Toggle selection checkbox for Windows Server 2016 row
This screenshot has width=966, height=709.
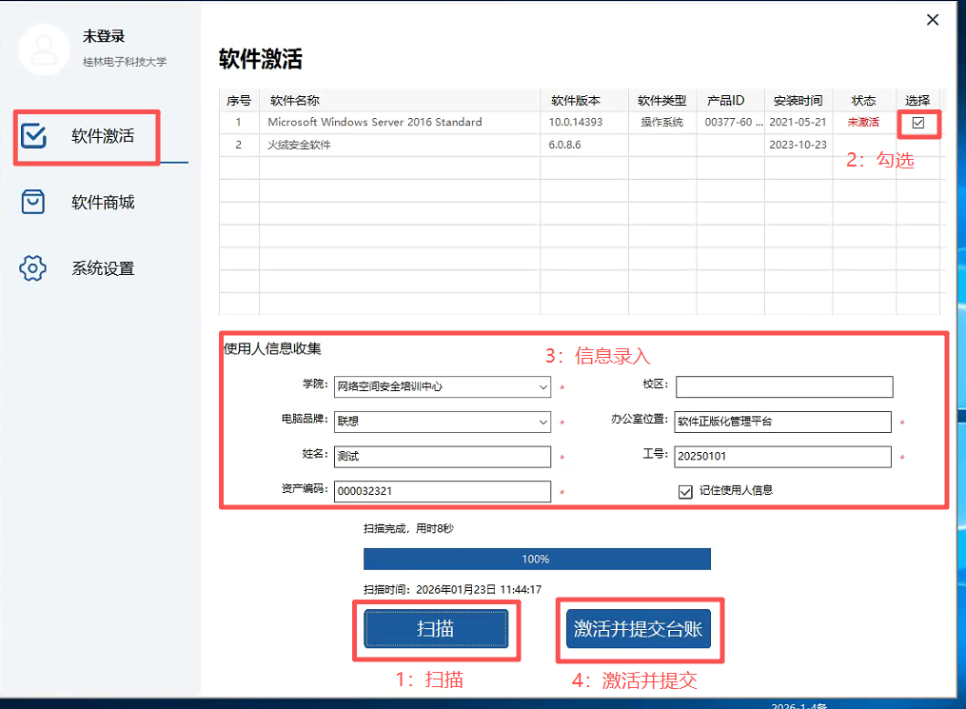pos(918,123)
